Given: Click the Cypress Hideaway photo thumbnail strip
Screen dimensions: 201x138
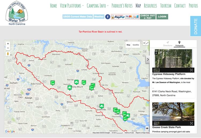Looking at the screenshot, I should click(x=157, y=70).
